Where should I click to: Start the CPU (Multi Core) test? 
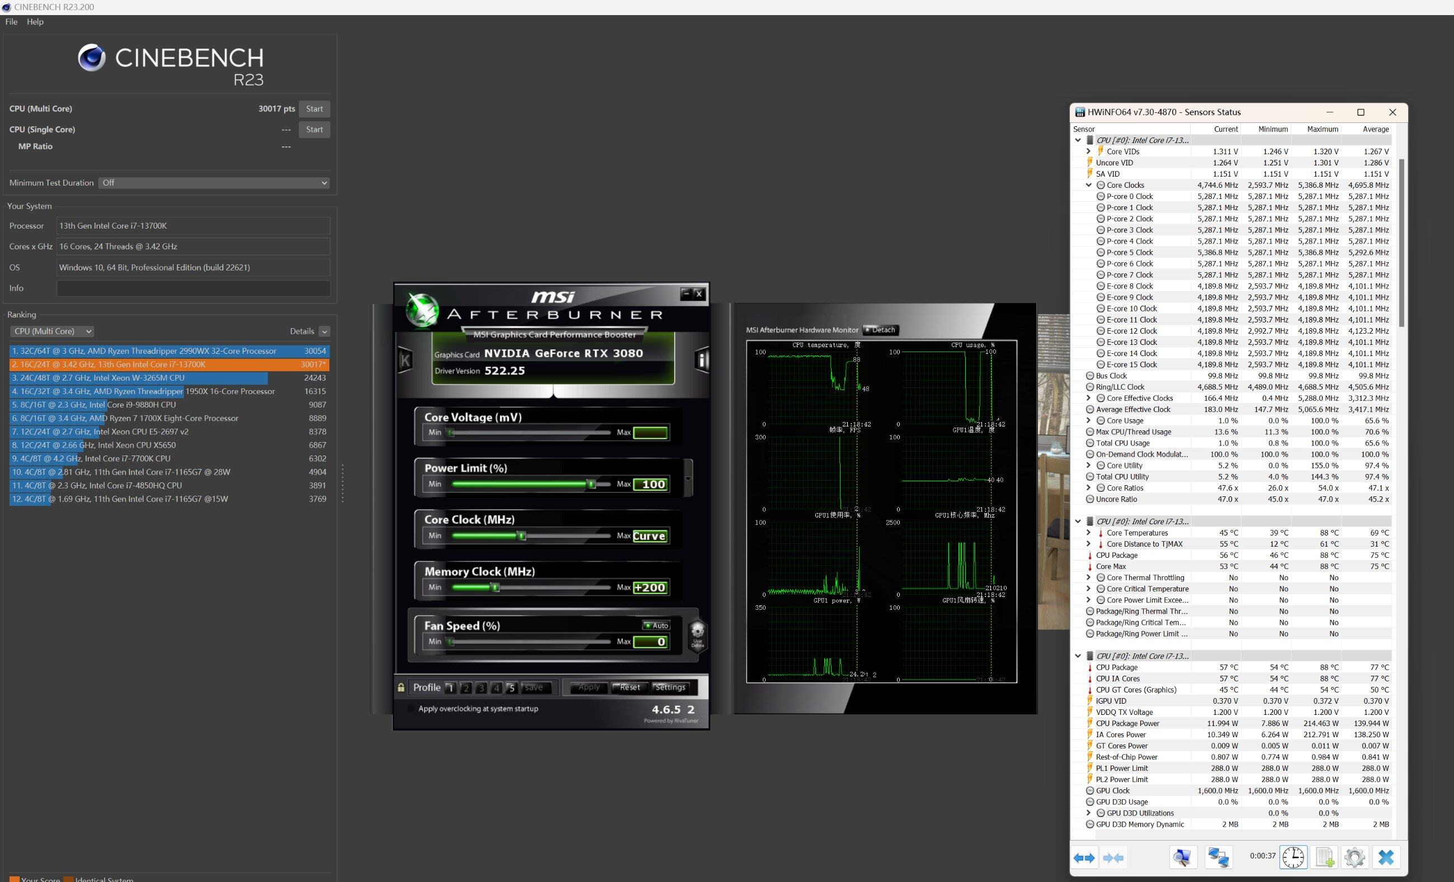click(x=314, y=109)
